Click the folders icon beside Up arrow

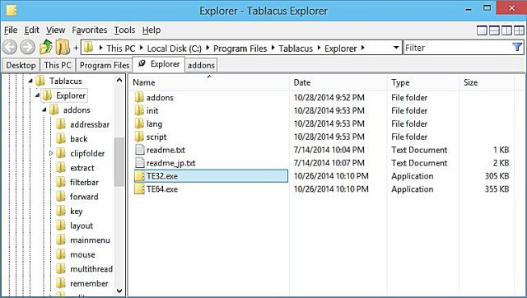point(63,47)
